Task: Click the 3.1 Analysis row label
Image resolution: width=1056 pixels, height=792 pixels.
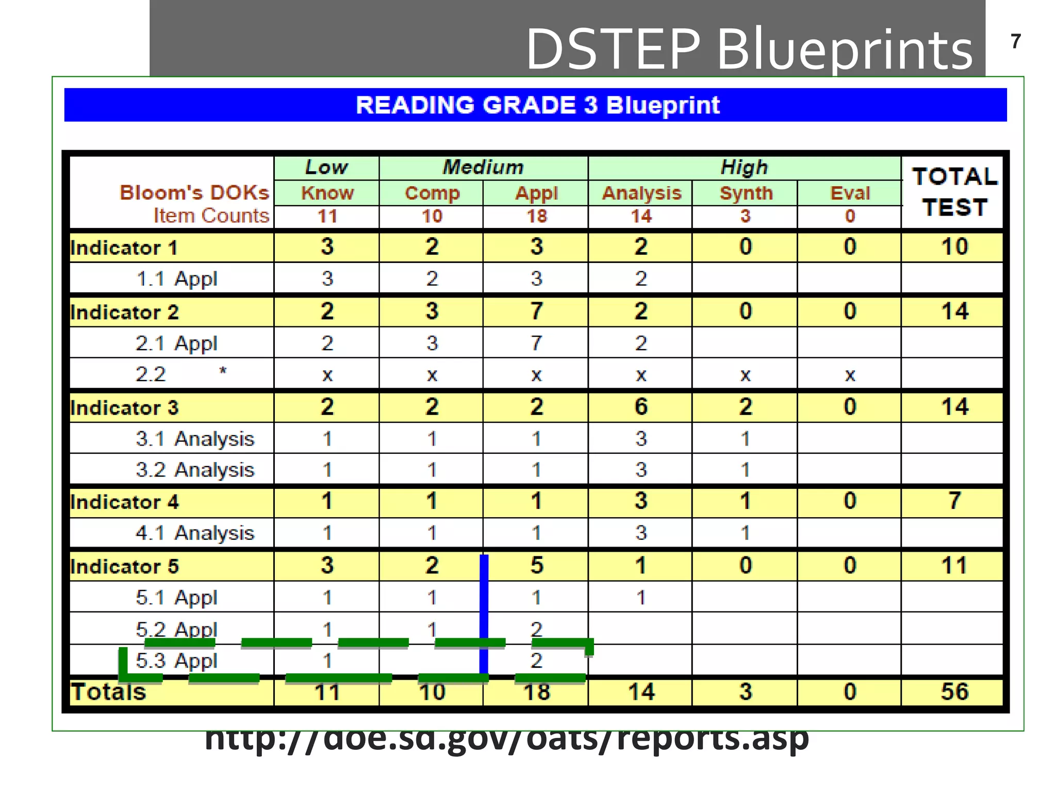Action: (x=195, y=439)
